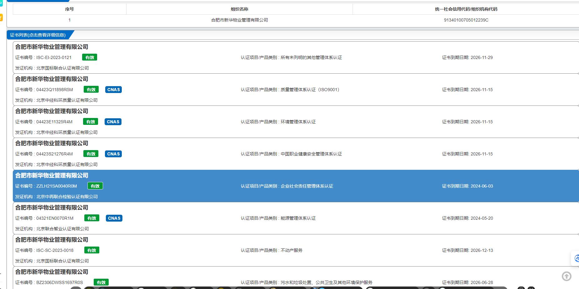
Task: Click CNAS badge on certificate 04423E11325R4M
Action: tap(113, 122)
